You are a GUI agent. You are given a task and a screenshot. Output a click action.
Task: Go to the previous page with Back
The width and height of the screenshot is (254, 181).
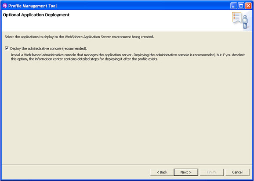162,172
